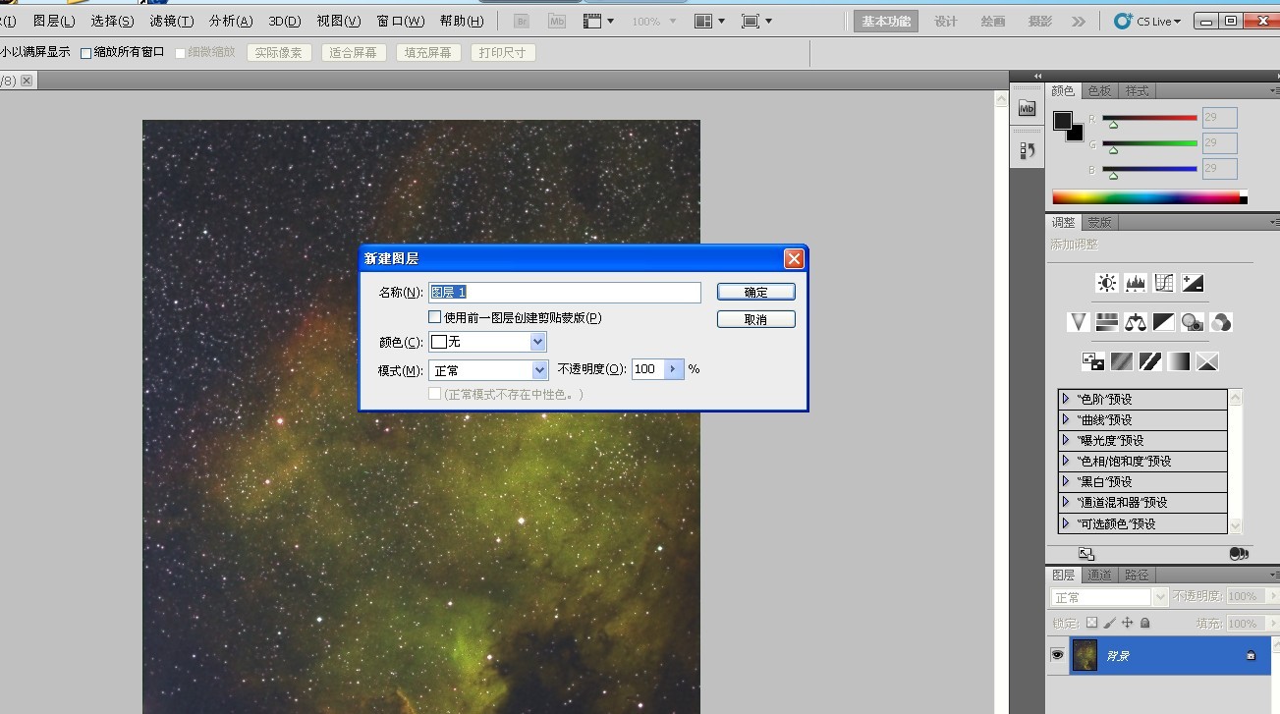Screen dimensions: 1280x714
Task: Launch Bridge from the Br icon in top bar
Action: pyautogui.click(x=522, y=21)
